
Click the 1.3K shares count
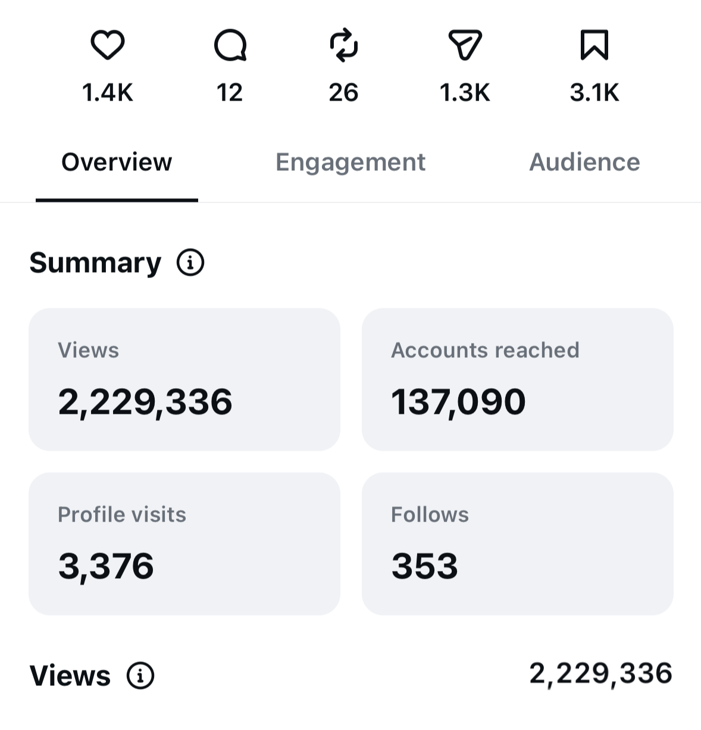click(x=465, y=93)
